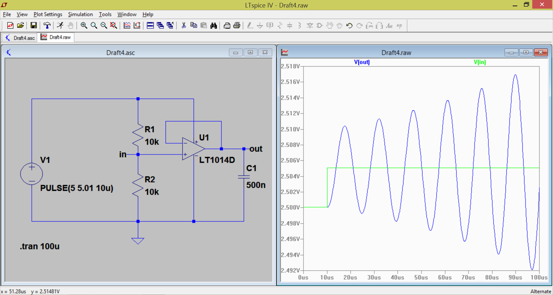Tile windows horizontally via toolbar icon
553x295 pixels.
click(150, 26)
